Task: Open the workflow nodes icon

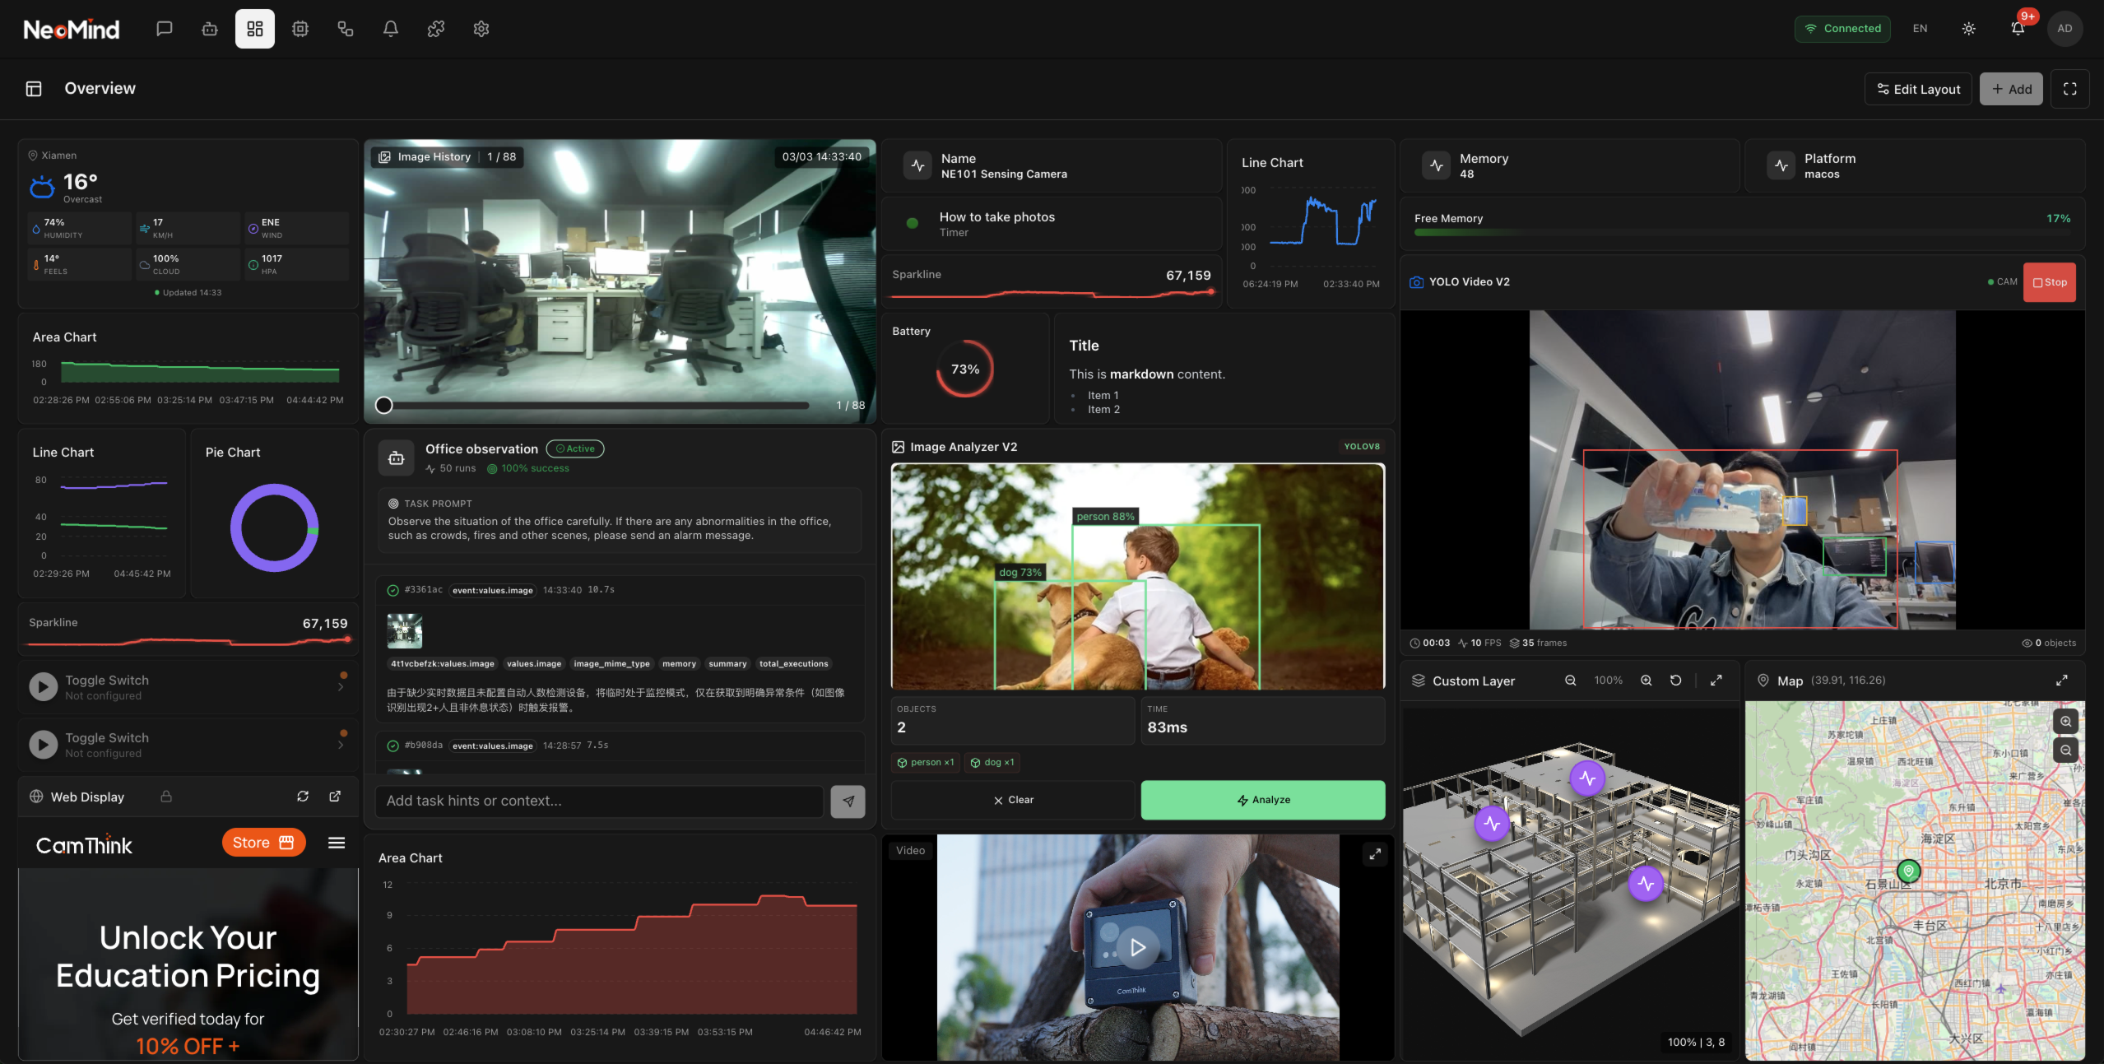Action: (x=345, y=29)
